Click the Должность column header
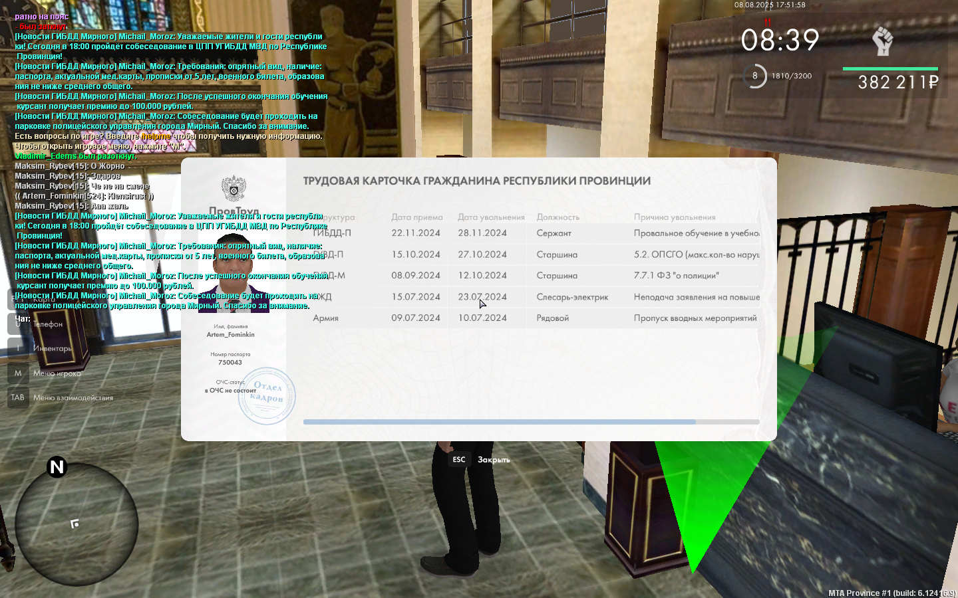Image resolution: width=958 pixels, height=598 pixels. [558, 217]
